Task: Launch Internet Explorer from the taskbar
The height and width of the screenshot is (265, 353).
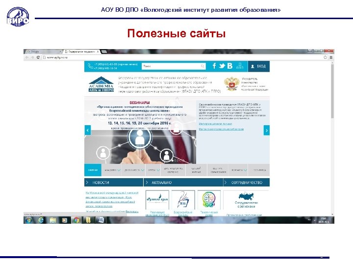Action: coord(41,220)
